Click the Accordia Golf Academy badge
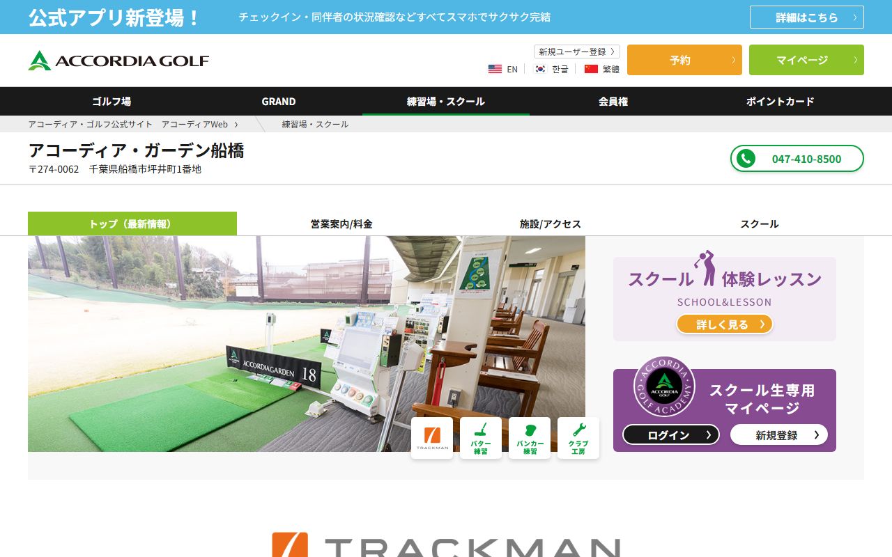892x557 pixels. 664,386
